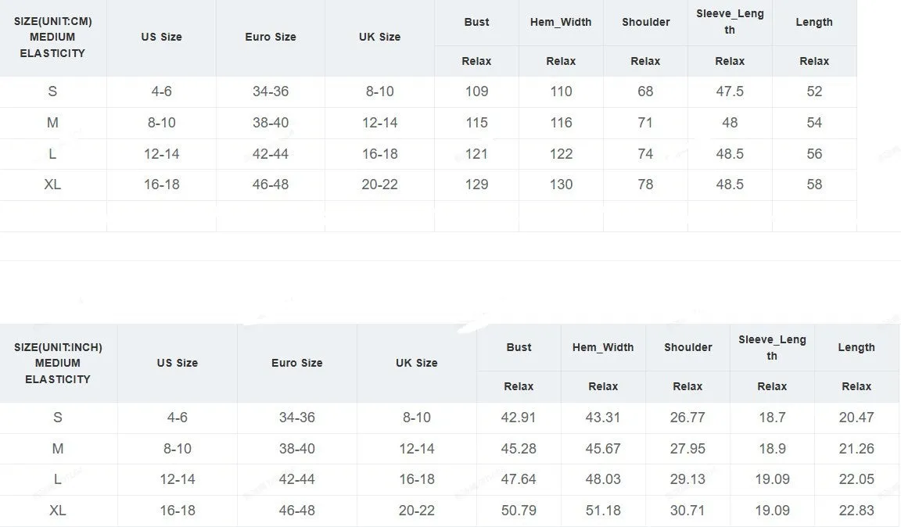Click the length value 22.83
Screen dimensions: 901x527
(856, 511)
